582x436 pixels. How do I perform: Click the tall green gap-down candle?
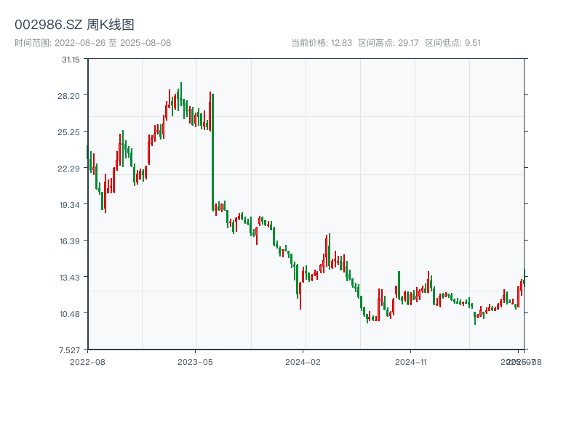tap(212, 153)
